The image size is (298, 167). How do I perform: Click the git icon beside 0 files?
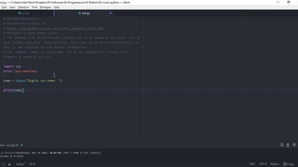point(284,164)
